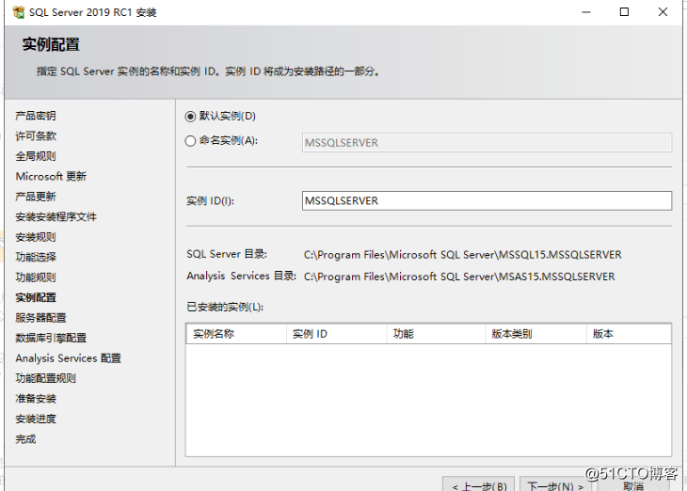Viewport: 687px width, 491px height.
Task: Click the SQL Server 目录 path text
Action: click(x=463, y=255)
